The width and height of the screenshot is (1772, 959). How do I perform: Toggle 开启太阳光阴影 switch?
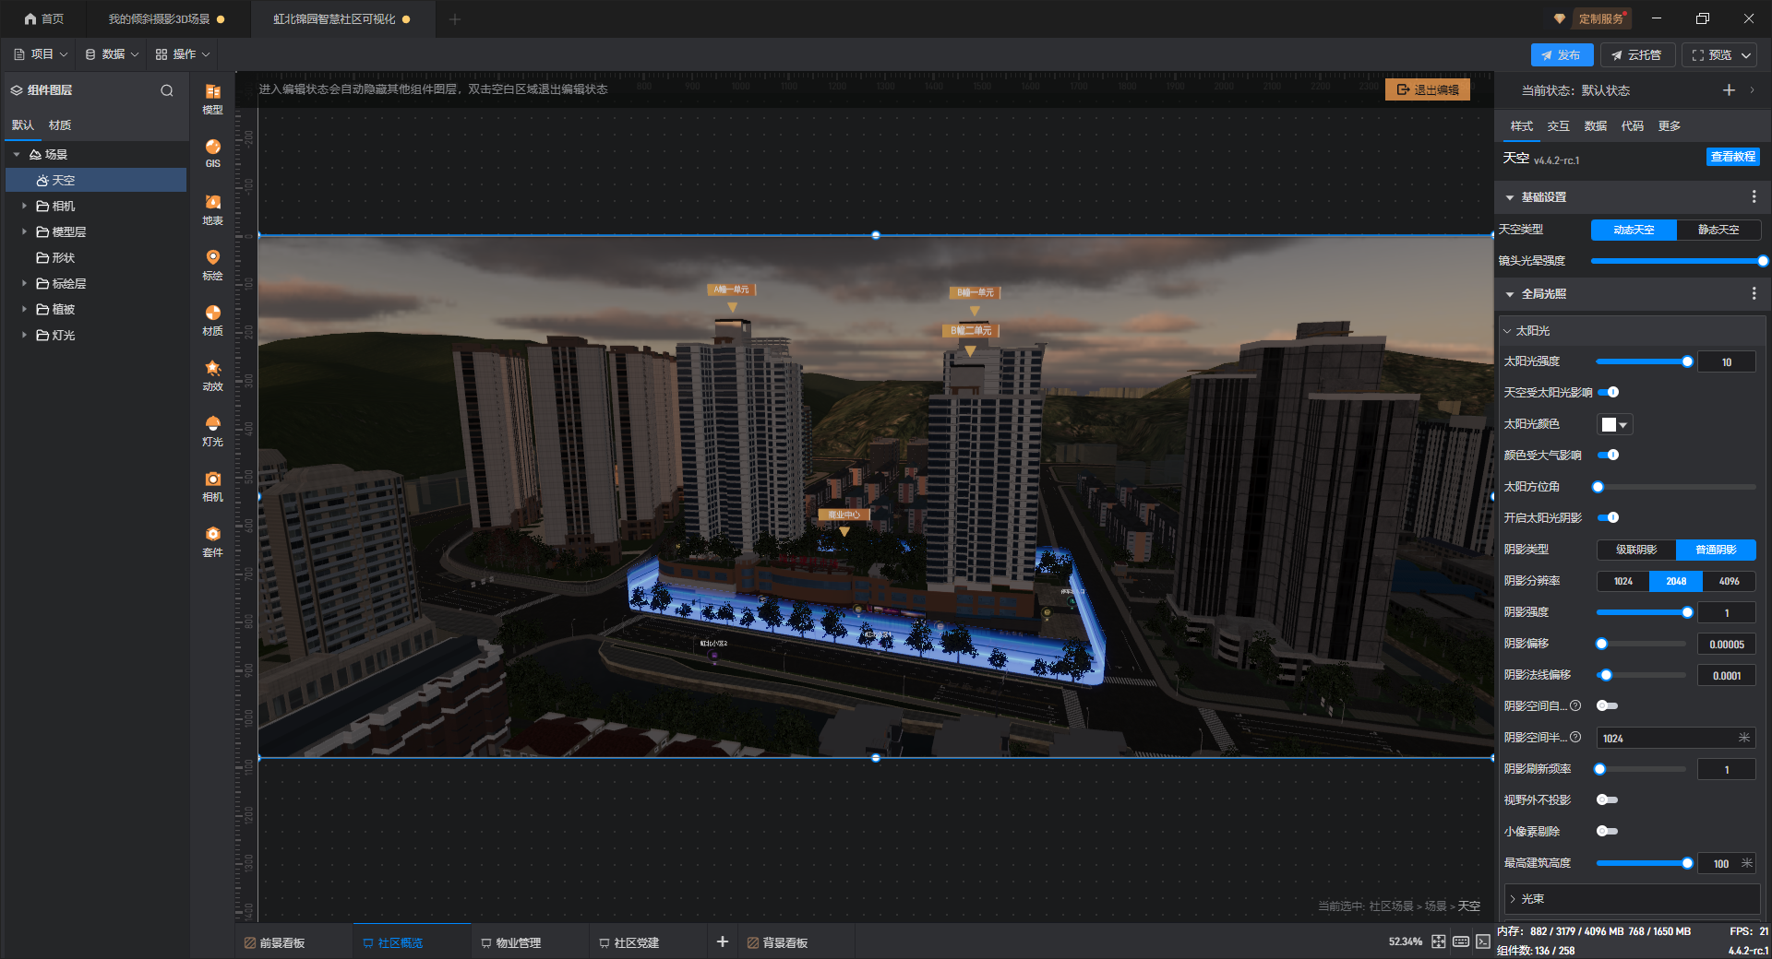tap(1608, 517)
